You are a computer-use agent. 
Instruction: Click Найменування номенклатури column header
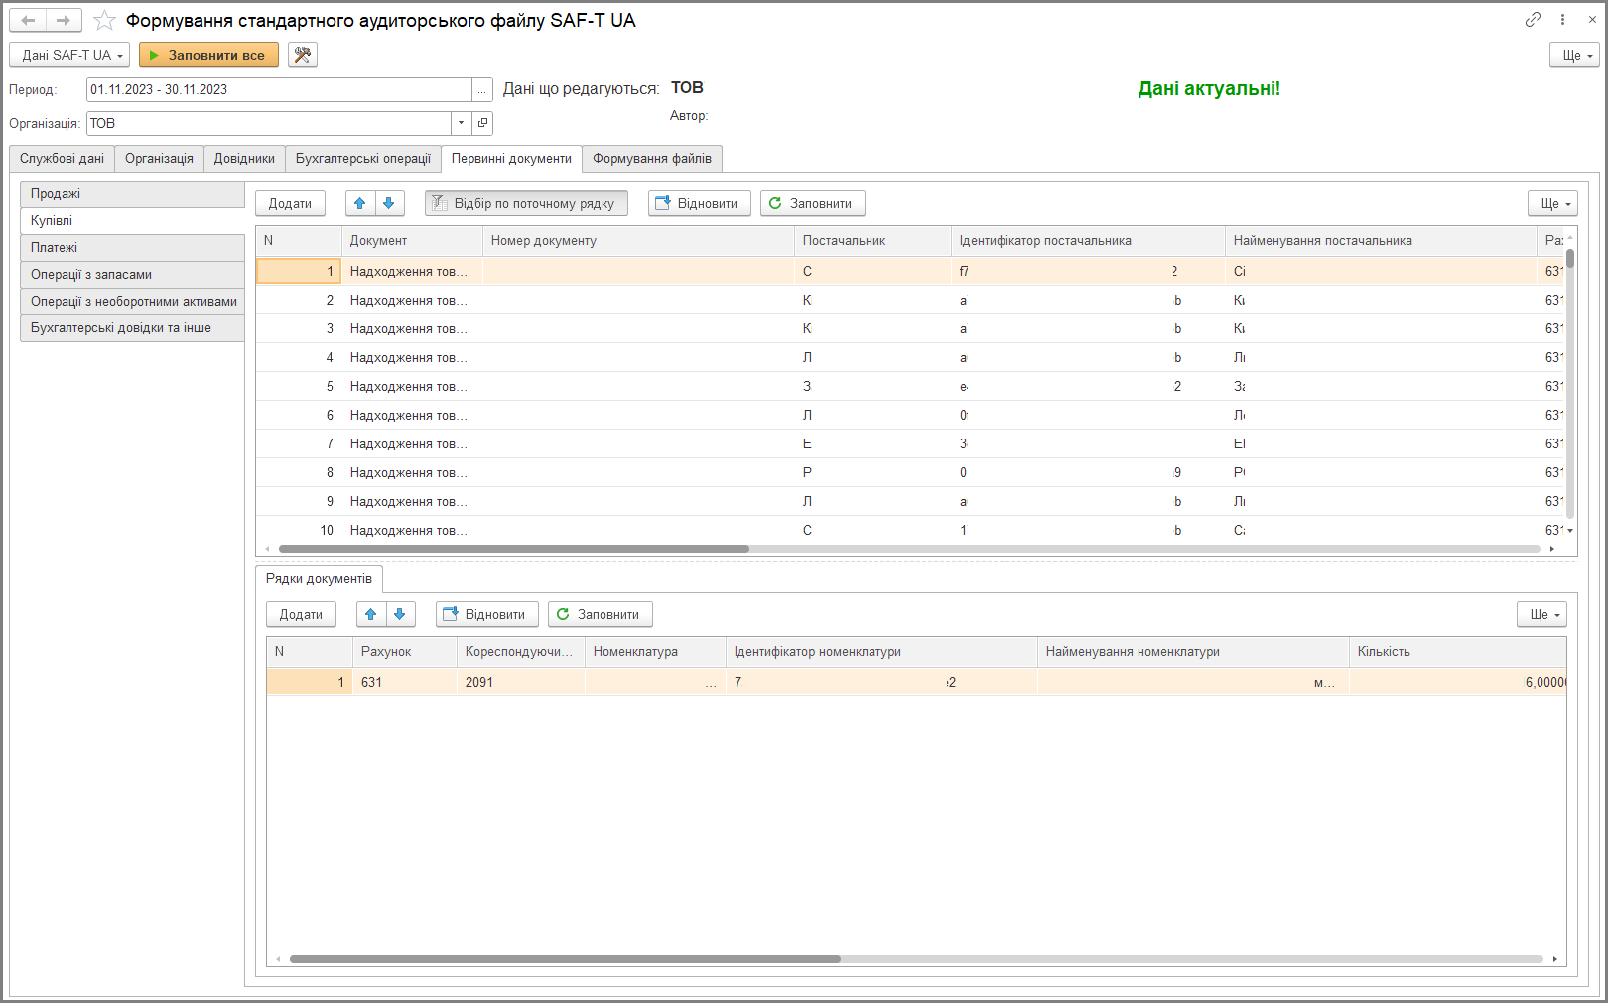pyautogui.click(x=1193, y=652)
